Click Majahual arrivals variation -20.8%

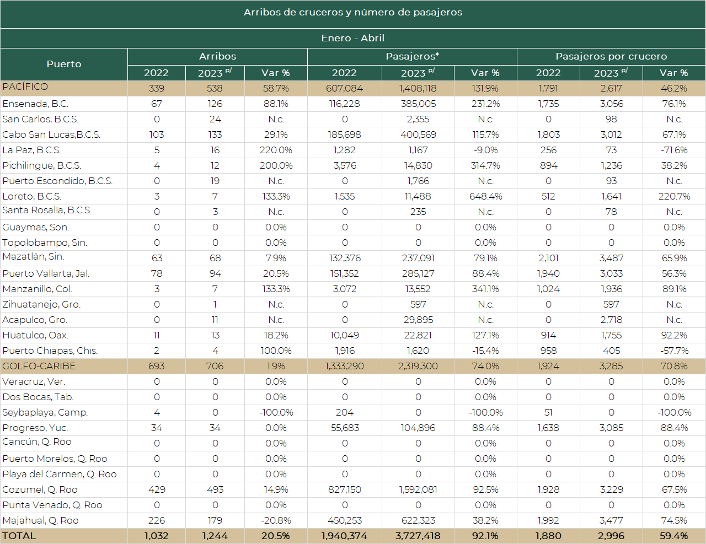pos(276,520)
